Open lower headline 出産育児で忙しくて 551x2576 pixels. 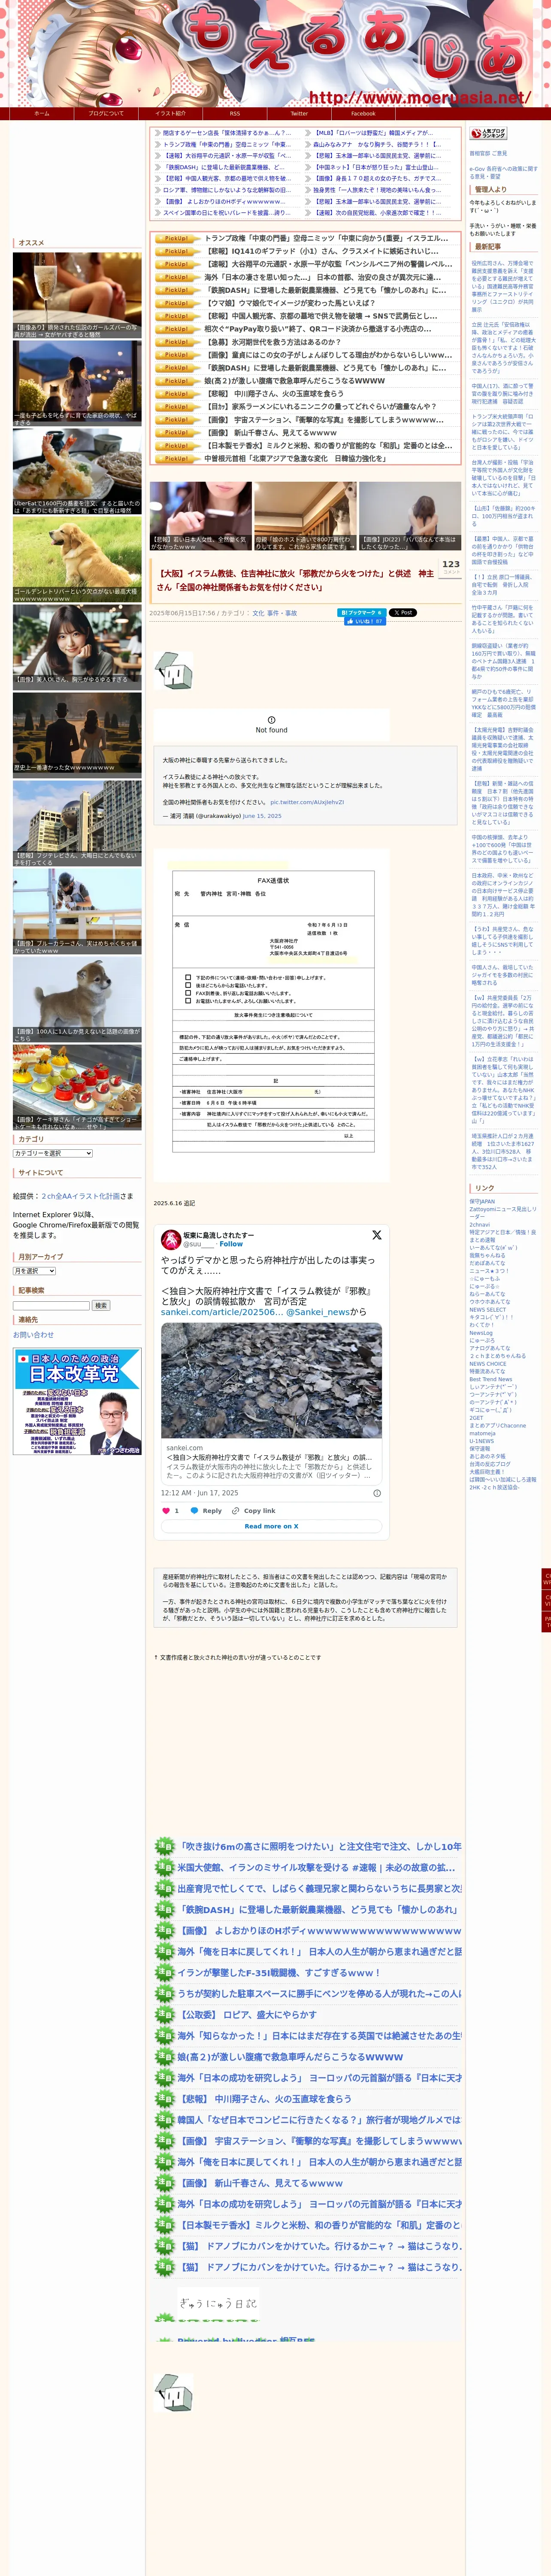[x=319, y=1888]
